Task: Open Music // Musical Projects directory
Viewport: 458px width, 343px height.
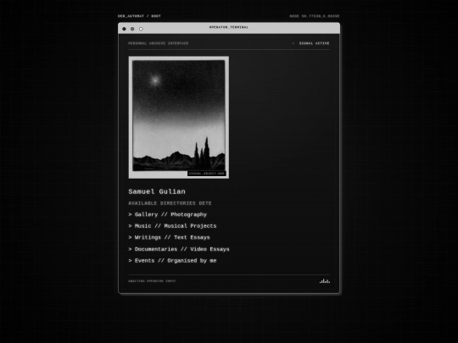Action: [172, 226]
